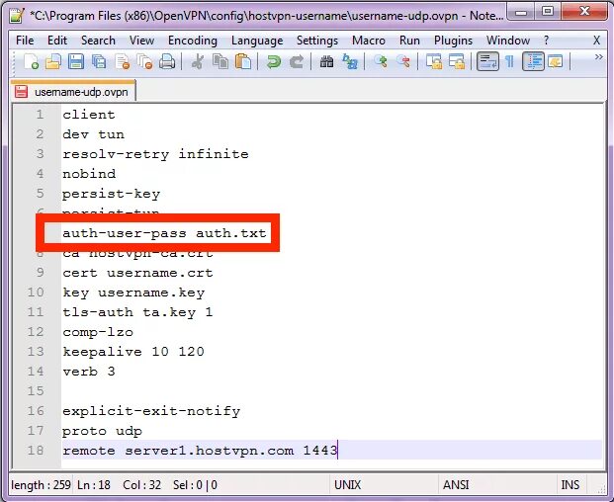Click the ANSI encoding status field

click(456, 485)
